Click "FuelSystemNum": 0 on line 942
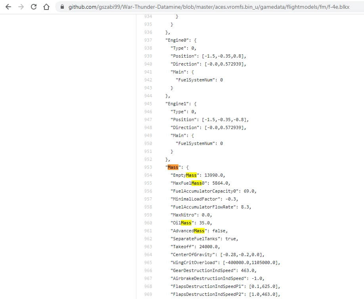 tap(199, 80)
